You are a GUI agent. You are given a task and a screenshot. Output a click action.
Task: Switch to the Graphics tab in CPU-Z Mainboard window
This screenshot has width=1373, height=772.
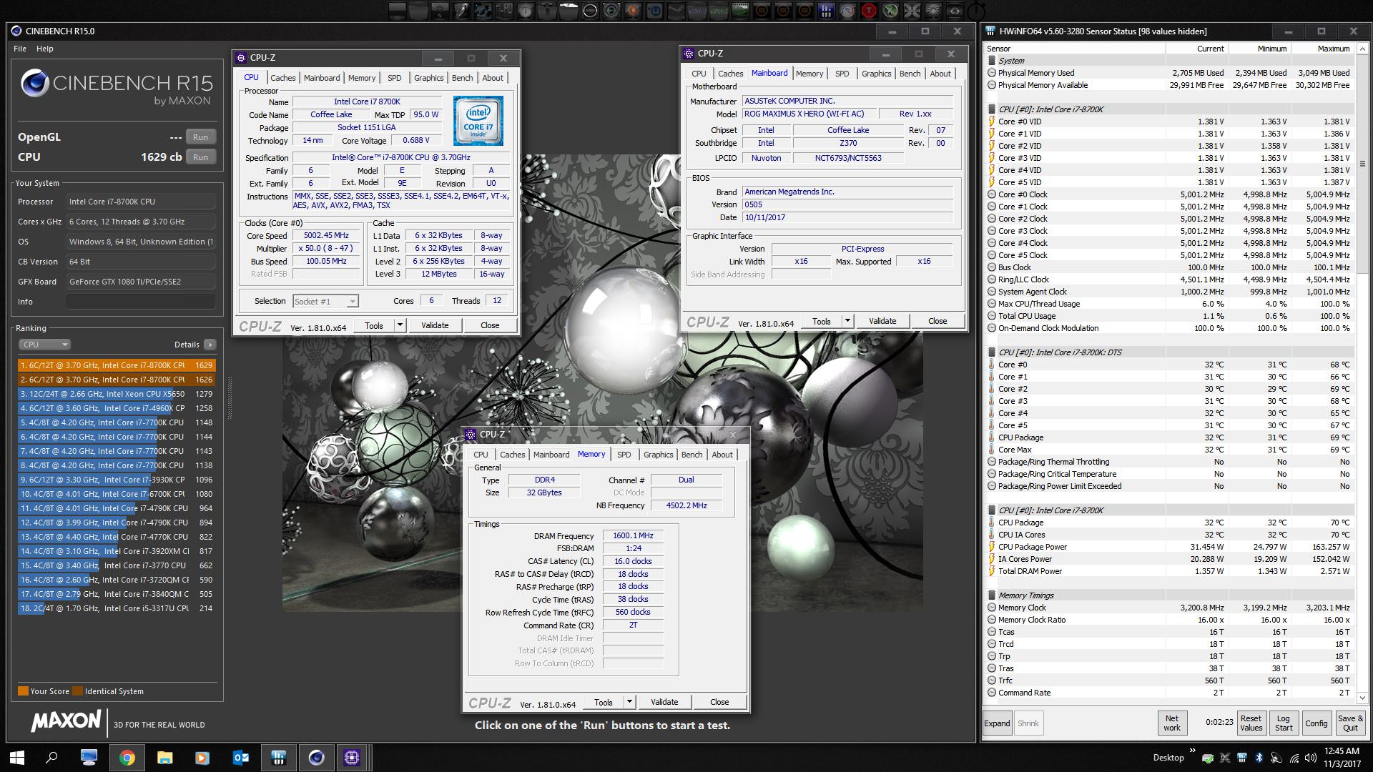(876, 74)
